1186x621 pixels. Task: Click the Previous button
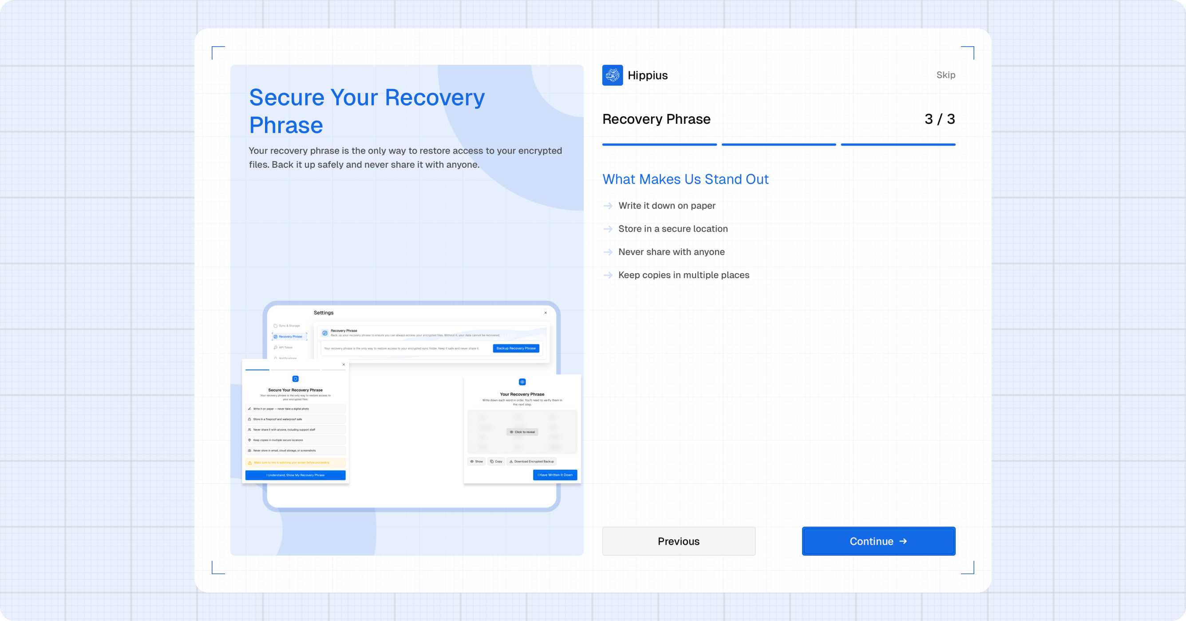(x=678, y=542)
